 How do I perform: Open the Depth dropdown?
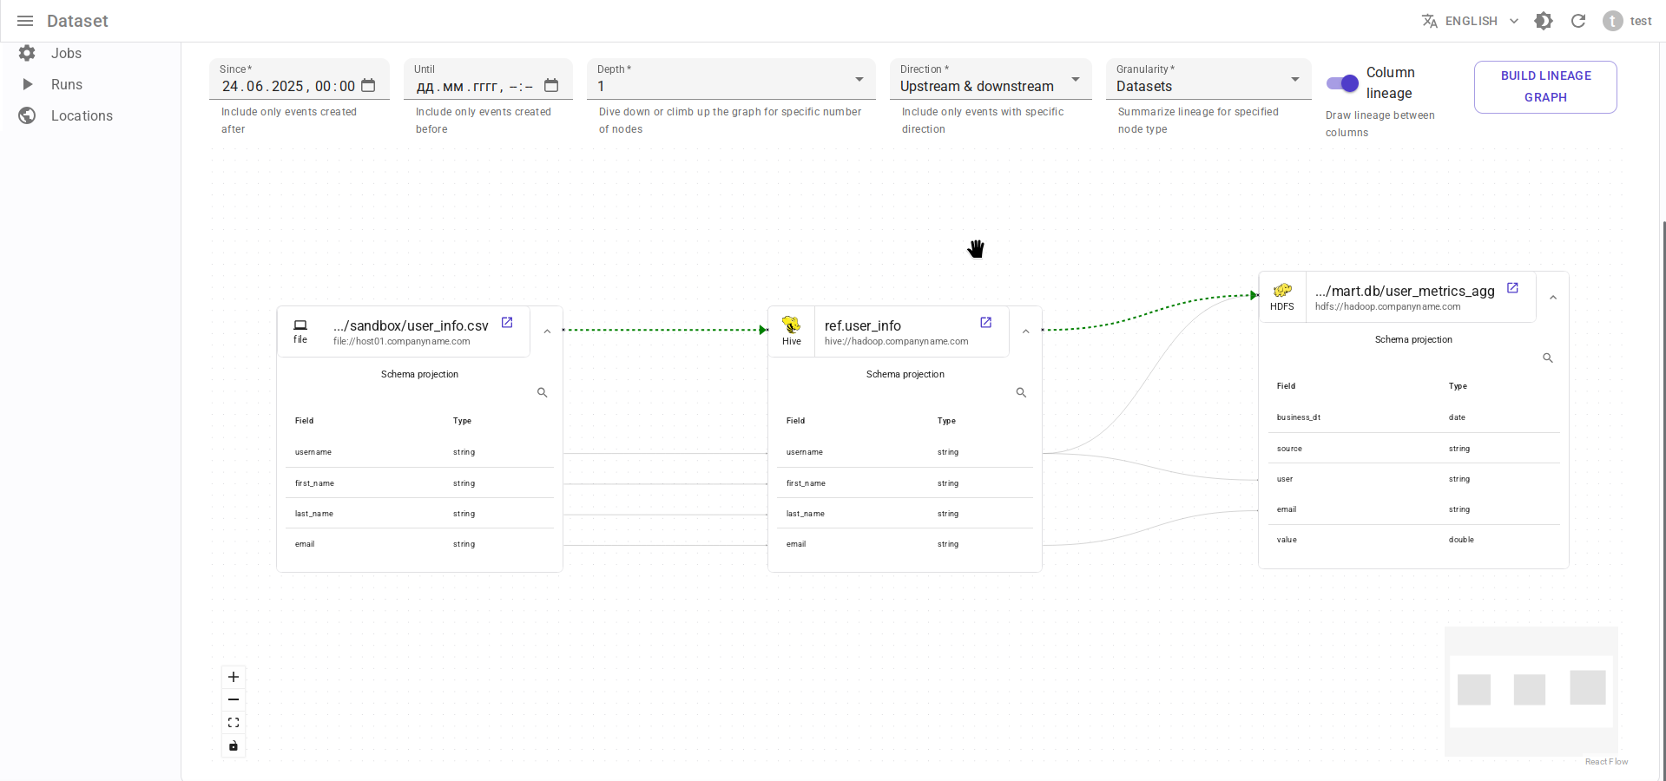click(730, 80)
